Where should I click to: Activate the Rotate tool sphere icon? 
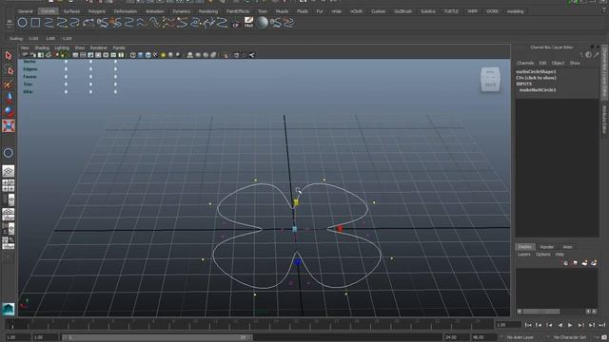click(9, 112)
